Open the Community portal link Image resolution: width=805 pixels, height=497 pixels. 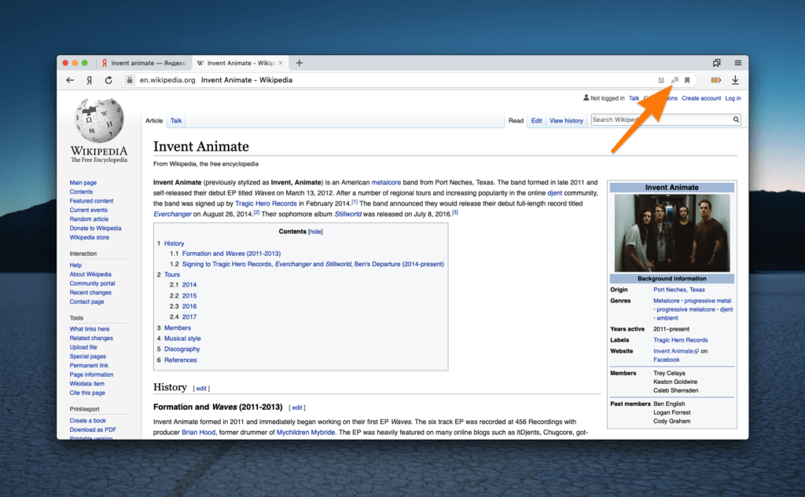(93, 283)
